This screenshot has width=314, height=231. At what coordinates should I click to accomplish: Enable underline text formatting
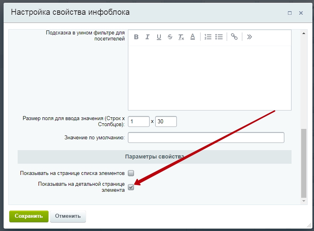(x=159, y=37)
